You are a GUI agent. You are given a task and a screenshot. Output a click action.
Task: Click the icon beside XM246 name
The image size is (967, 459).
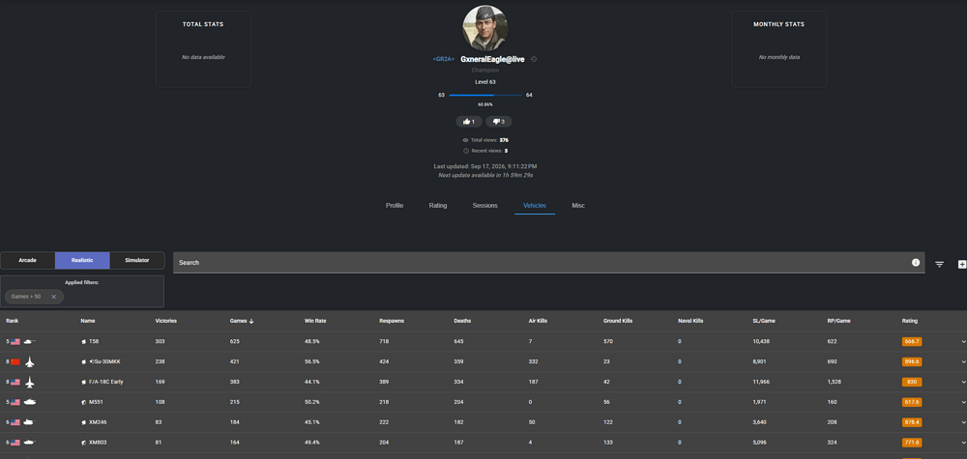84,422
